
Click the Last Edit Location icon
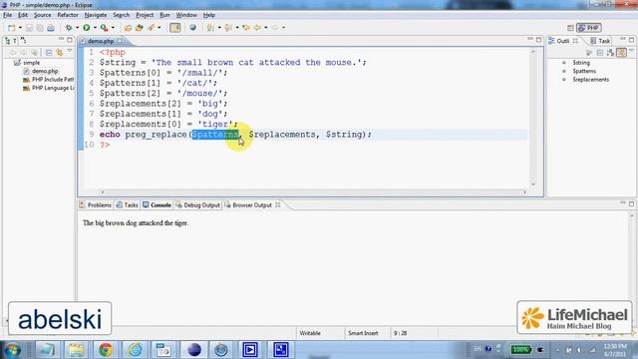tap(246, 28)
